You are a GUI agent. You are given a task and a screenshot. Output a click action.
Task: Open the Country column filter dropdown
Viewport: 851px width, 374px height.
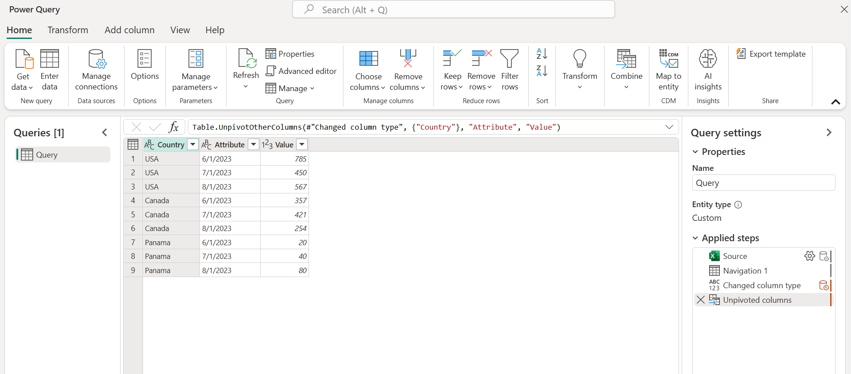(193, 144)
